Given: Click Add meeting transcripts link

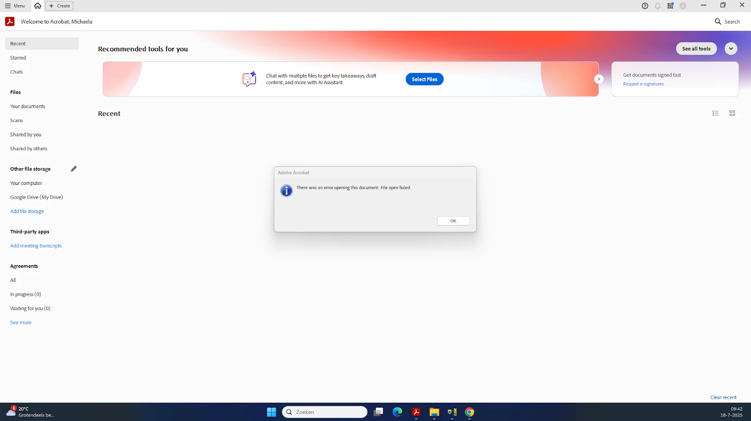Looking at the screenshot, I should click(x=36, y=246).
